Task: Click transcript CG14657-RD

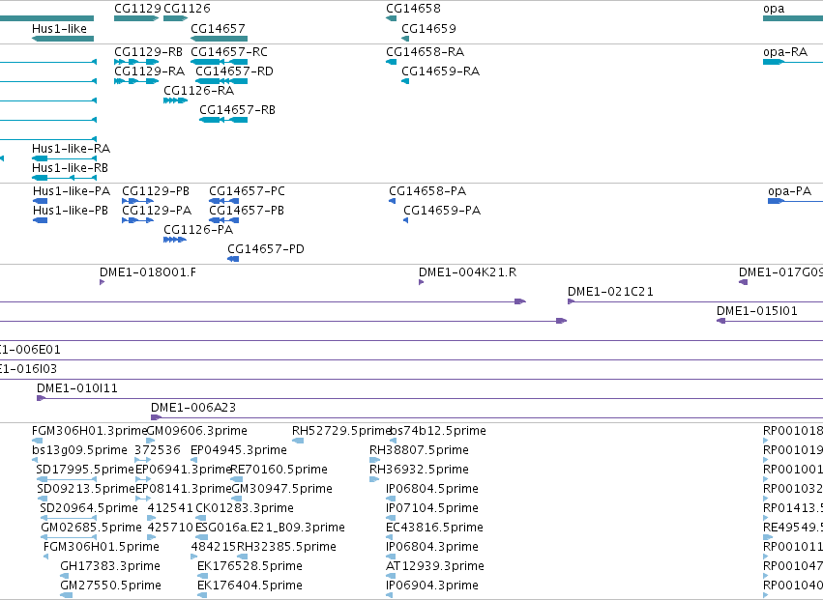Action: (235, 71)
